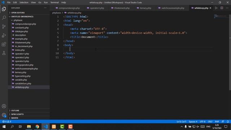Switch to the compoundassign.php tab
This screenshot has height=130, width=231.
pos(68,8)
